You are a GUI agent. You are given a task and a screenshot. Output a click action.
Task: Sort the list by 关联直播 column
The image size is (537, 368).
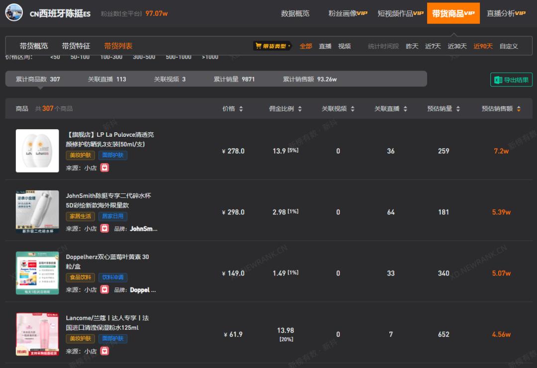pos(391,108)
